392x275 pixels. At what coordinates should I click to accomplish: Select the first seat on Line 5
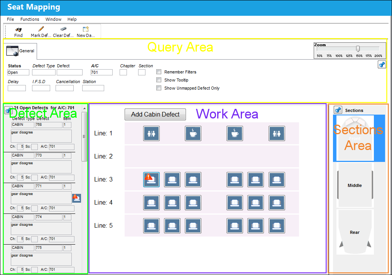[151, 226]
